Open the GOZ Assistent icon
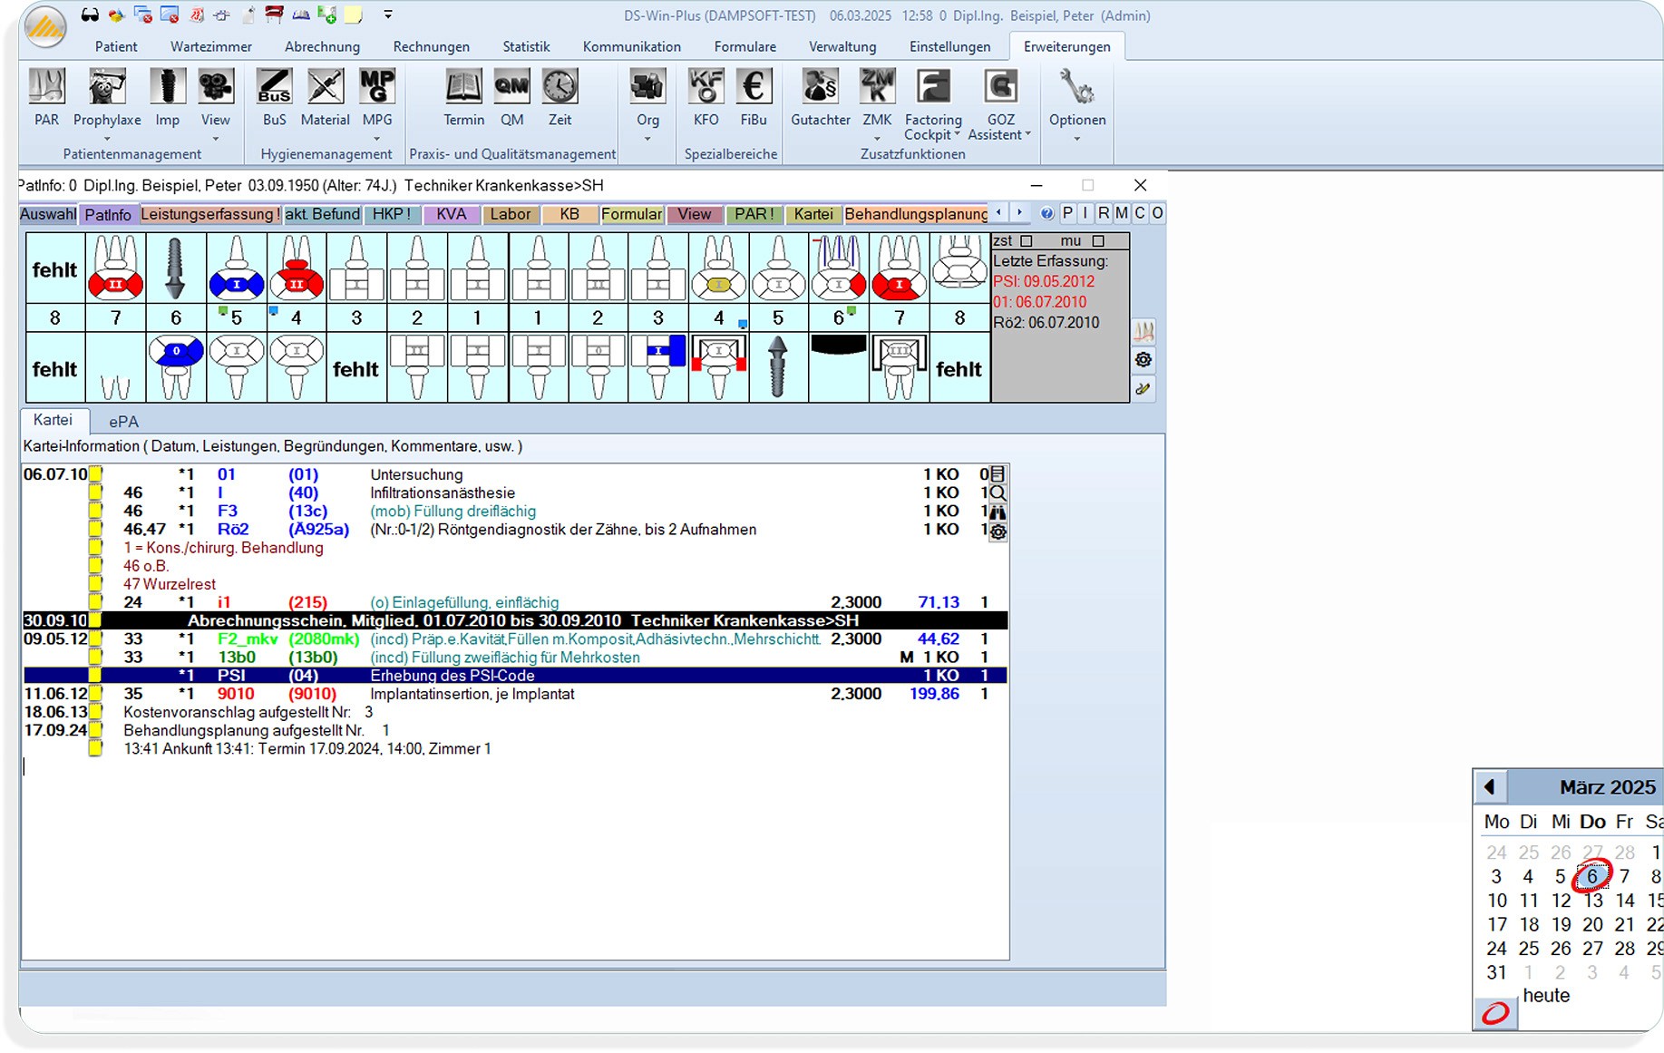 pos(1000,87)
